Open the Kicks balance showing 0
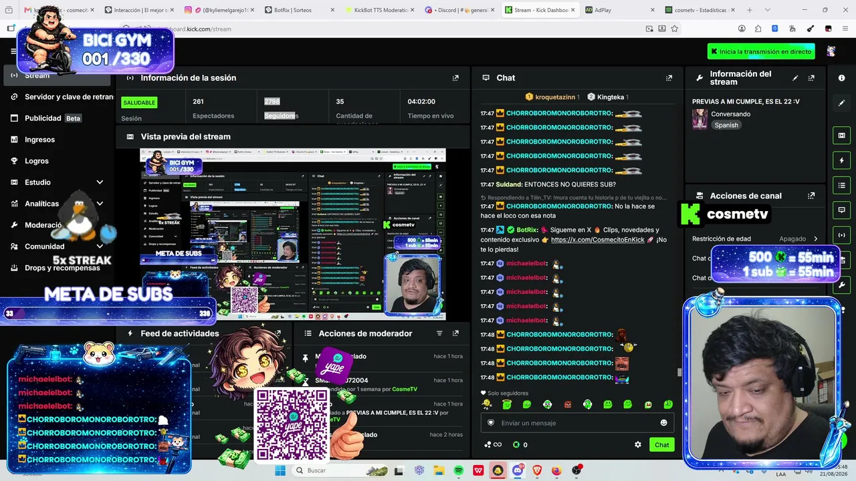This screenshot has height=481, width=856. click(x=520, y=445)
